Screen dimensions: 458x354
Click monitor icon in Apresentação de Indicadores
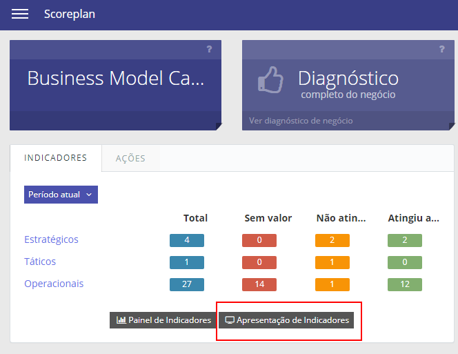click(x=230, y=320)
